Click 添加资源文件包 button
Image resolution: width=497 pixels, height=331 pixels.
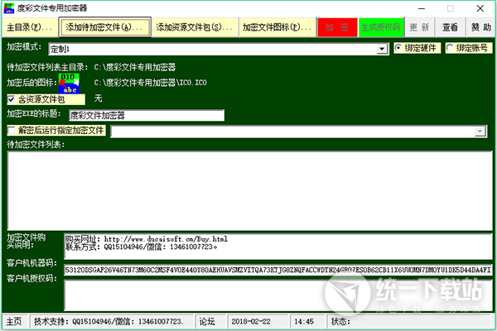194,27
